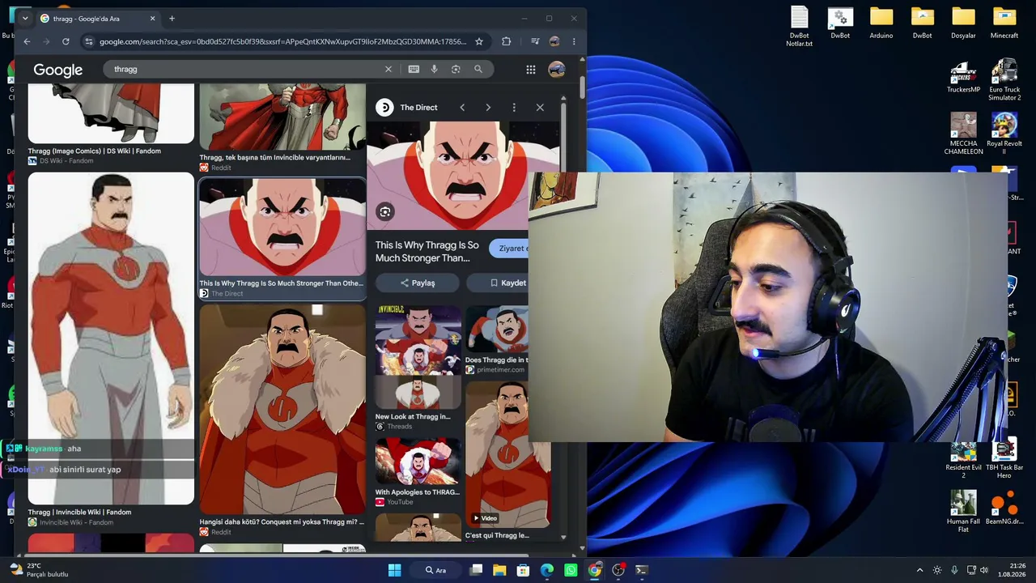The image size is (1036, 583).
Task: Click the Google results page scrollbar
Action: coord(583,89)
